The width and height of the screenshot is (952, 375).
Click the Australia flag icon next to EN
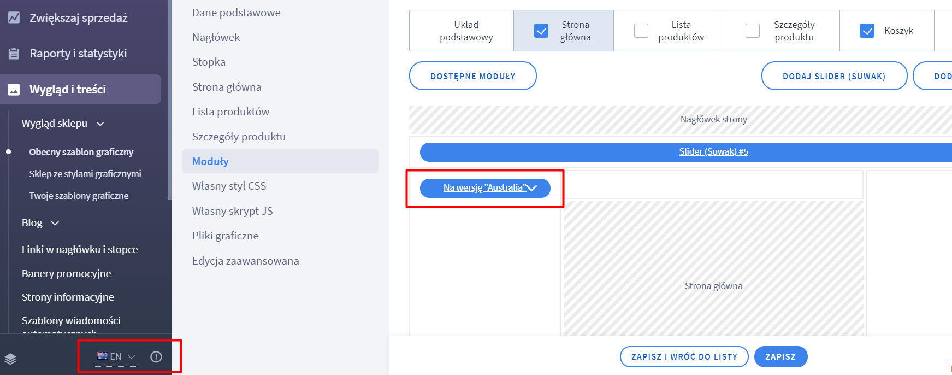[x=102, y=356]
